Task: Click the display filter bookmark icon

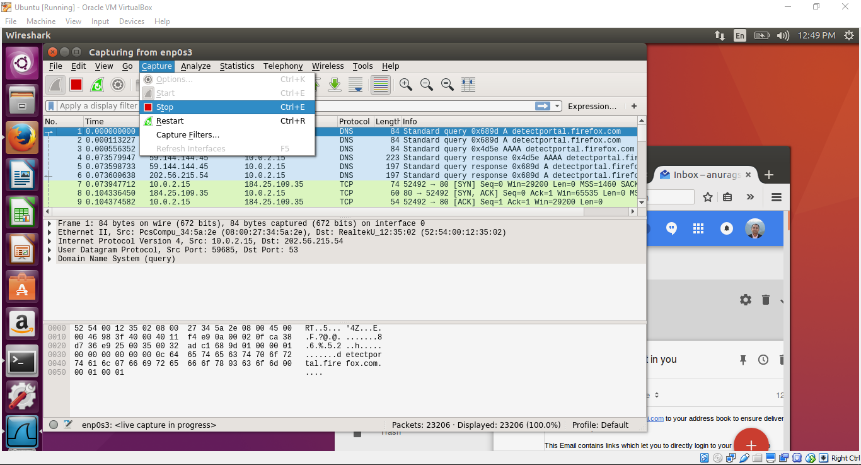Action: tap(51, 106)
